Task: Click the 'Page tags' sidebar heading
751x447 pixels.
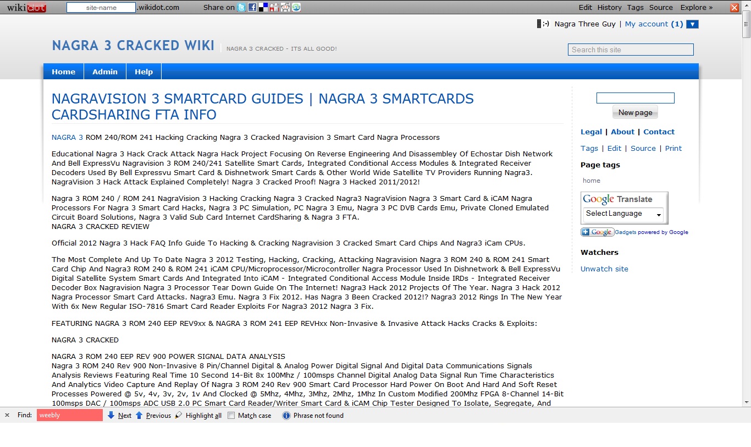Action: pos(600,165)
